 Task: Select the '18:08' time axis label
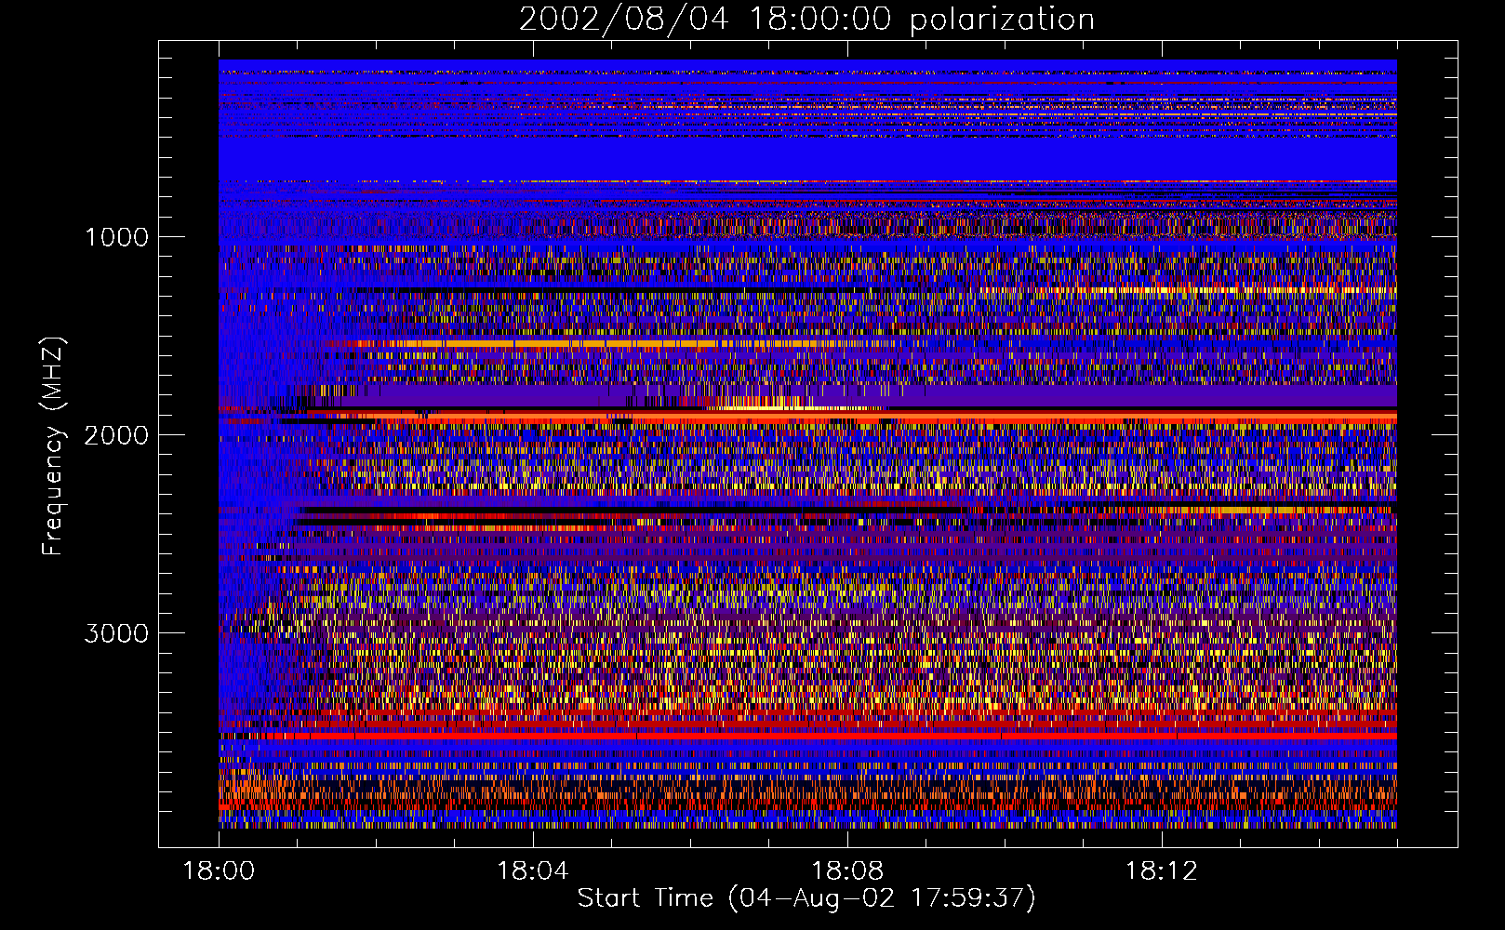(x=847, y=871)
